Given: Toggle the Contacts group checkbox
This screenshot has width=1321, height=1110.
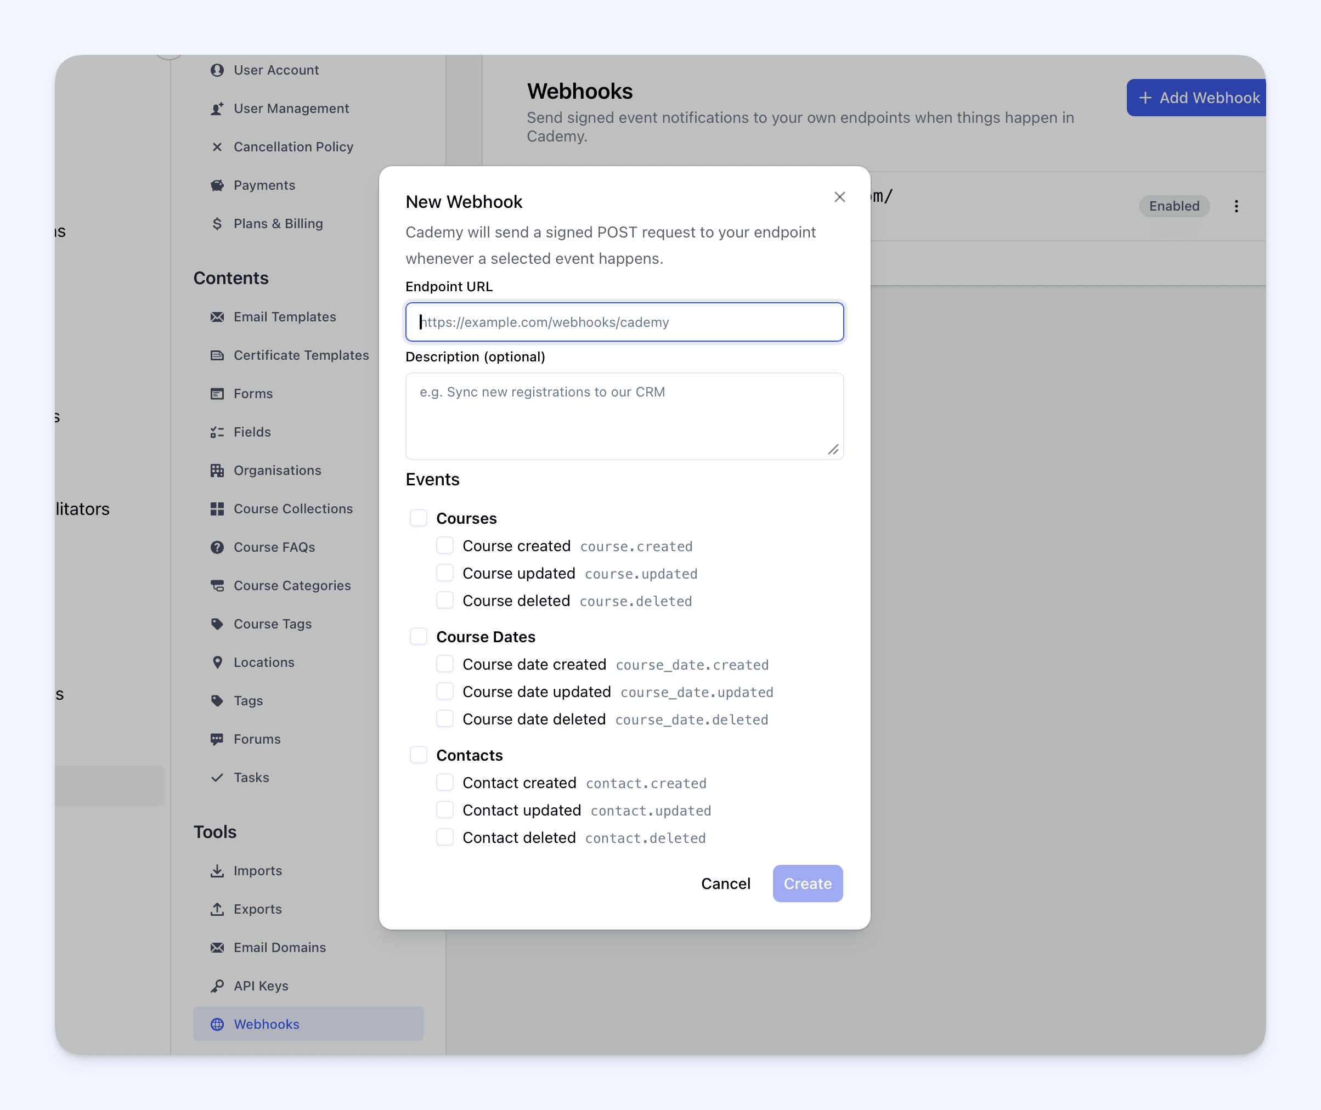Looking at the screenshot, I should coord(419,755).
